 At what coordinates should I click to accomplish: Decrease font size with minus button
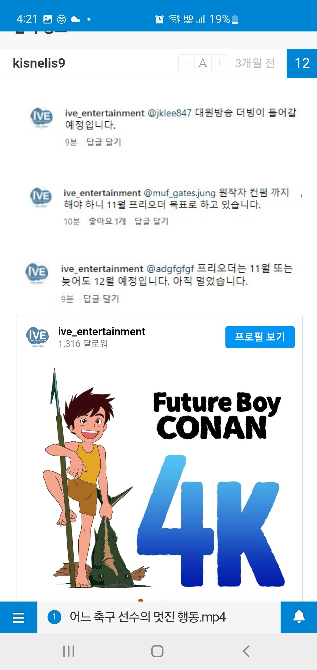pos(186,63)
